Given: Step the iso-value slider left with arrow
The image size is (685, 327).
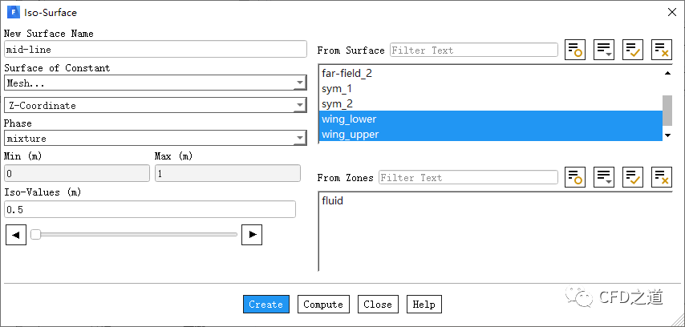Looking at the screenshot, I should pyautogui.click(x=15, y=235).
